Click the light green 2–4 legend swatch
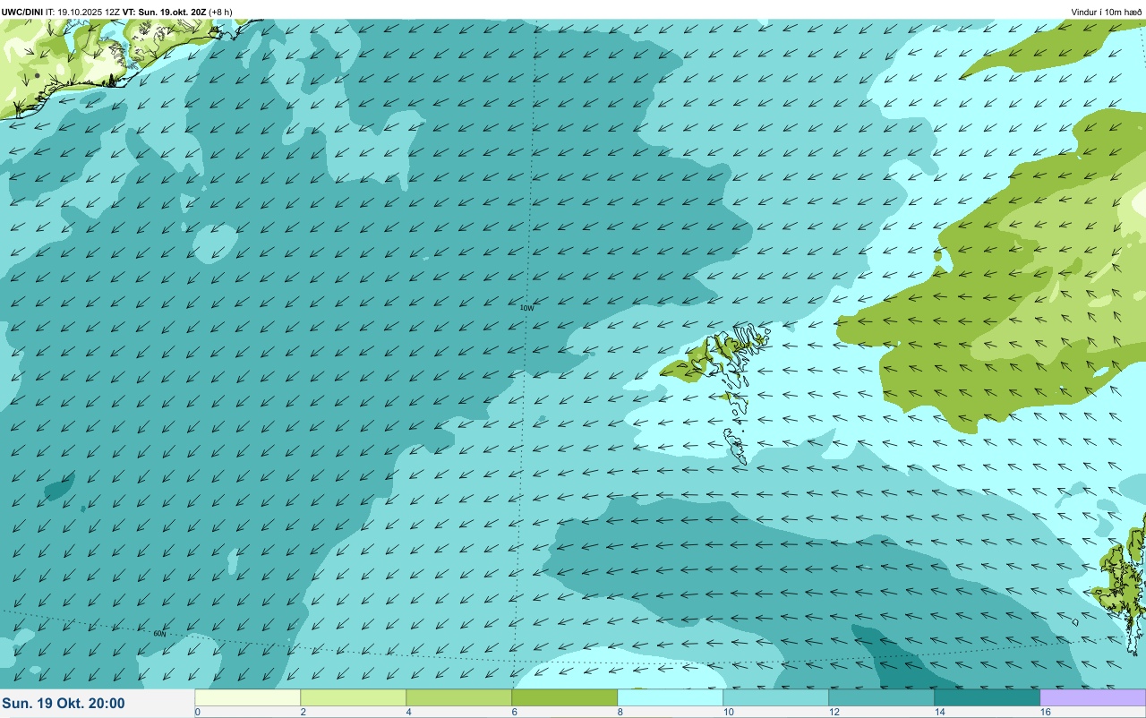Image resolution: width=1146 pixels, height=718 pixels. coord(353,697)
